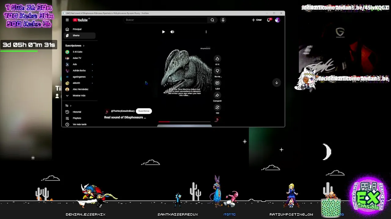391x219 pixels.
Task: Open Ver más tarde in the sidebar
Action: point(80,124)
